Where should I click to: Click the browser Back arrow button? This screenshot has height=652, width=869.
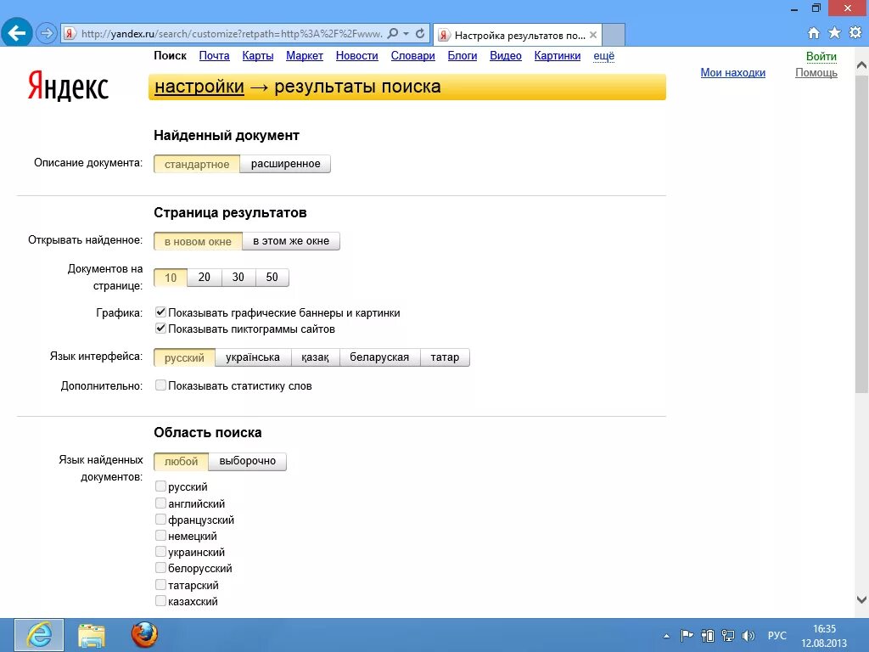click(17, 33)
